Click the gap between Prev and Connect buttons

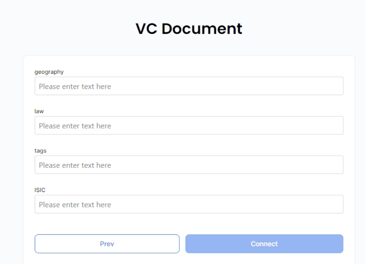[x=182, y=244]
